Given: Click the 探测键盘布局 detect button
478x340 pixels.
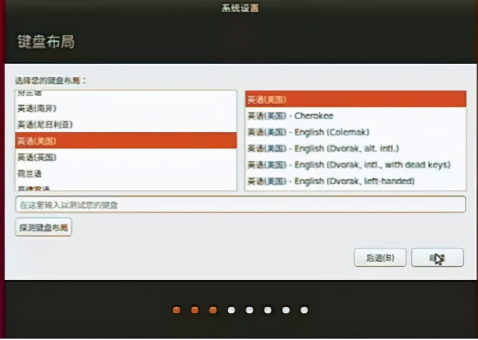Looking at the screenshot, I should pos(43,227).
